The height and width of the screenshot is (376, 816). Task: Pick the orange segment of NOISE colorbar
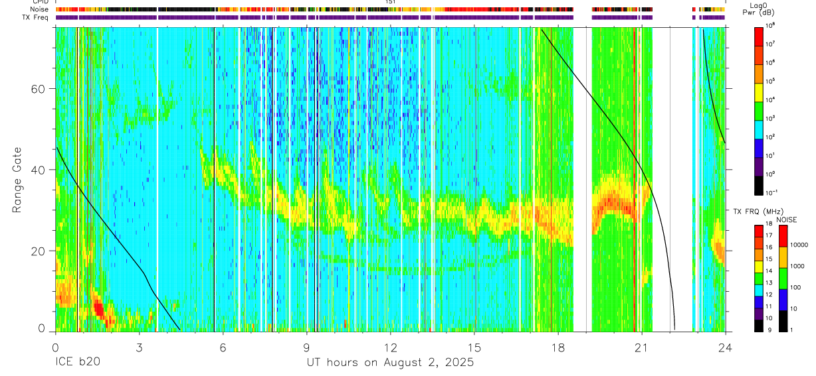pos(782,257)
